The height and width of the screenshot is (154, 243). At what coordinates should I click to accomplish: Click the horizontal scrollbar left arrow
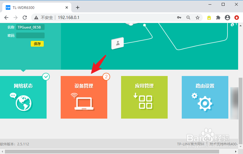(2, 151)
